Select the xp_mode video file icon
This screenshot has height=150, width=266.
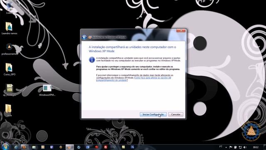(x=9, y=90)
